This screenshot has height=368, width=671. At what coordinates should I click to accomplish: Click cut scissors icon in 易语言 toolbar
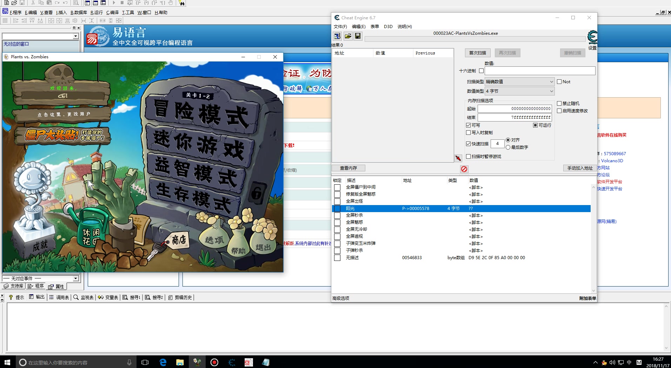pyautogui.click(x=33, y=3)
